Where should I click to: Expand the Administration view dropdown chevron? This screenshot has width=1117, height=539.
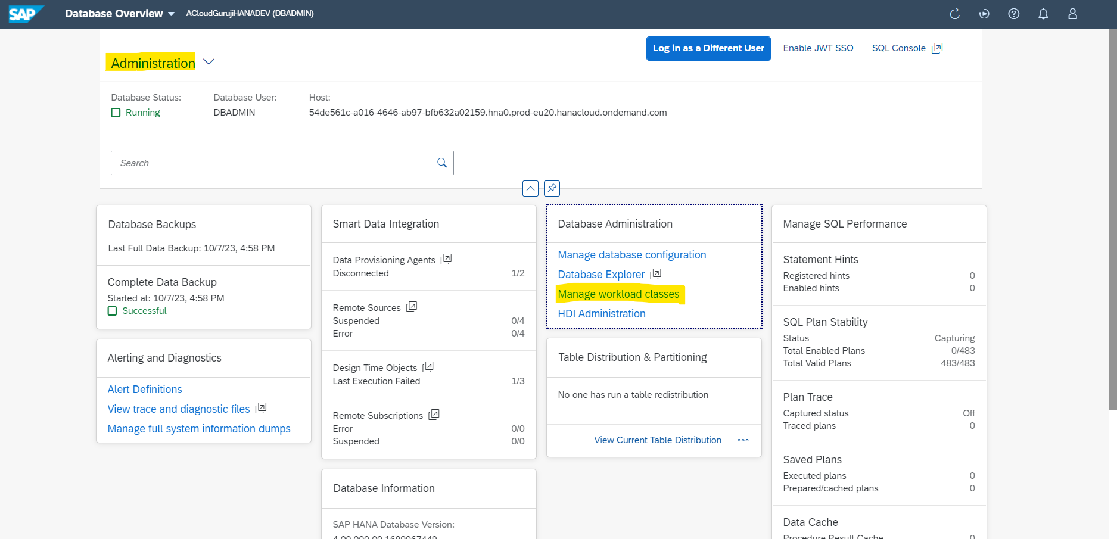pyautogui.click(x=209, y=62)
